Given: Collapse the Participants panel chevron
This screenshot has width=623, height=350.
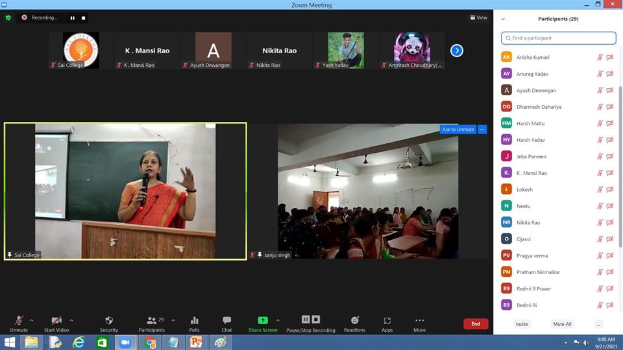Looking at the screenshot, I should coord(503,19).
